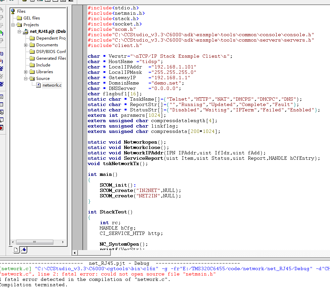Click the 'Compilation terminated.' output line
The height and width of the screenshot is (292, 330).
click(34, 285)
